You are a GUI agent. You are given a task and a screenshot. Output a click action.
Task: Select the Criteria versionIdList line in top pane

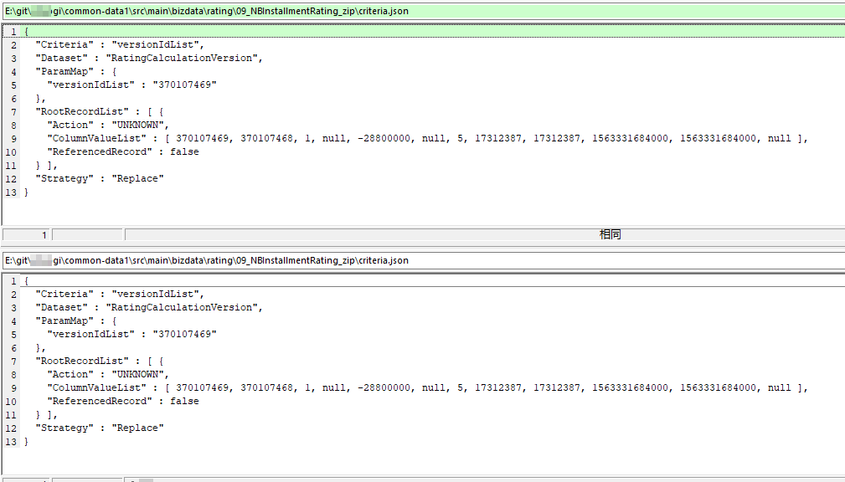tap(100, 44)
